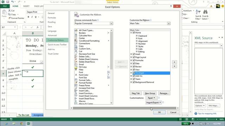Screen dimensions: 225x126
Task: Click the Rename button
Action: point(164,93)
